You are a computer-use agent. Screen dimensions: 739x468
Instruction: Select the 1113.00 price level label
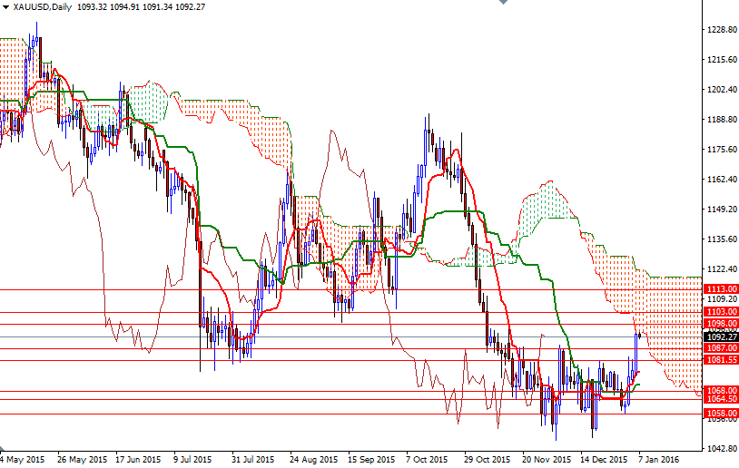point(720,288)
